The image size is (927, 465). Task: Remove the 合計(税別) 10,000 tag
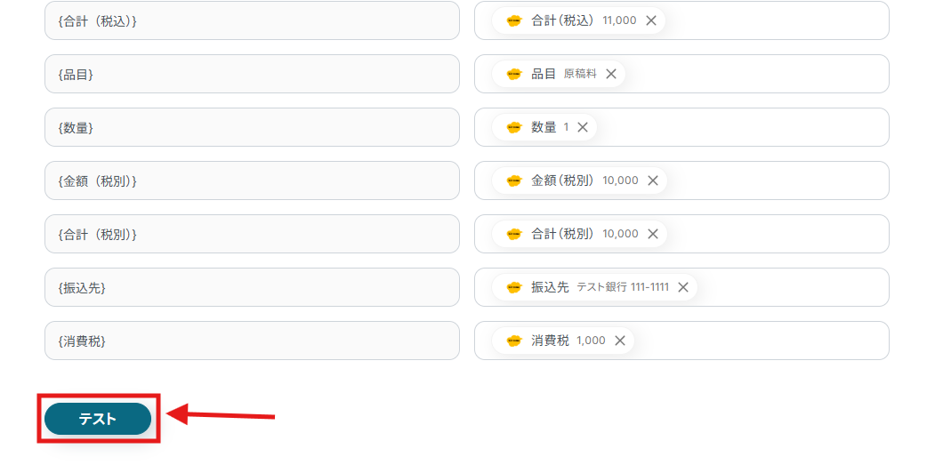click(x=653, y=234)
